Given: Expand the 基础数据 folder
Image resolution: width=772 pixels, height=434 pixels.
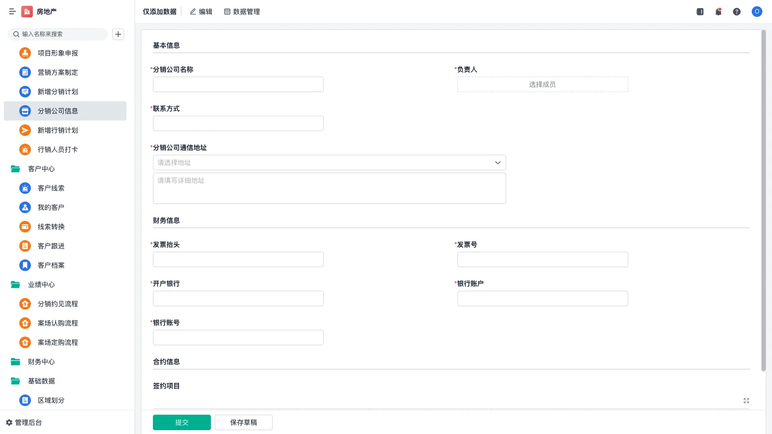Looking at the screenshot, I should click(42, 381).
